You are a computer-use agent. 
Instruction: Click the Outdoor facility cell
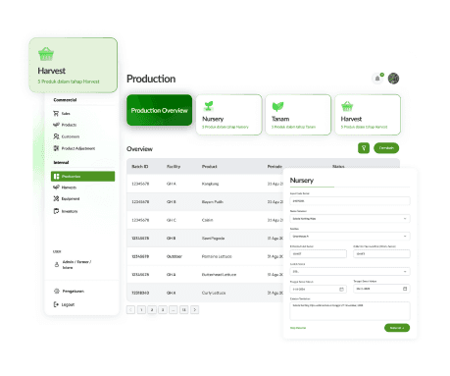click(175, 256)
